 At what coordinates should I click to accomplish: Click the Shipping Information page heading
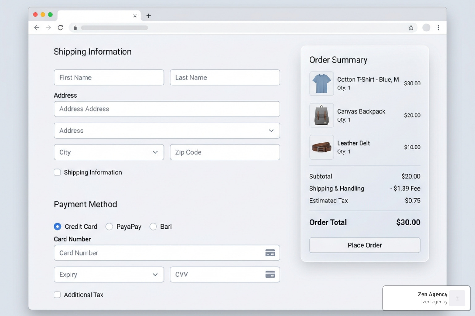(x=92, y=52)
